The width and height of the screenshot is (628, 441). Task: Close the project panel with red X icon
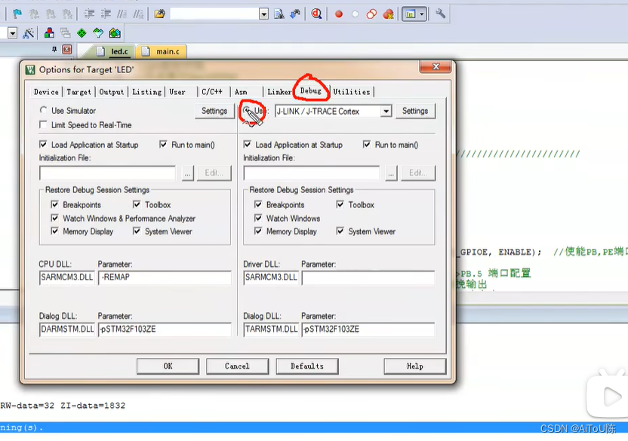(x=67, y=50)
